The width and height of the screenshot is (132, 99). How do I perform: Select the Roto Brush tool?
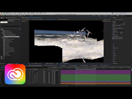tap(23, 16)
